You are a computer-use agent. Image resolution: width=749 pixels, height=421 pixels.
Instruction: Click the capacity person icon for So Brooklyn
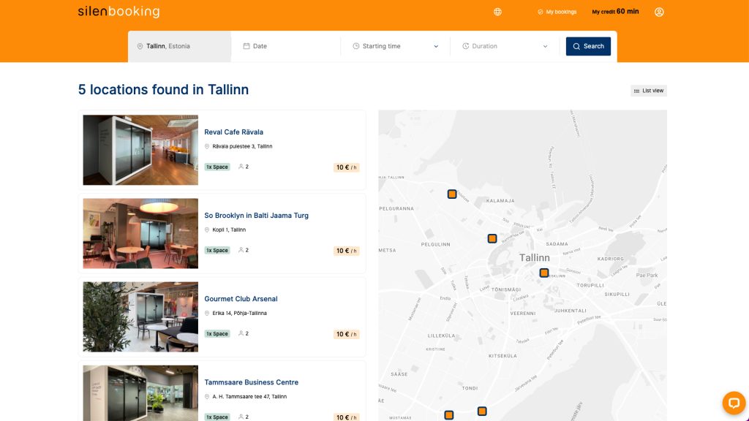pyautogui.click(x=241, y=250)
